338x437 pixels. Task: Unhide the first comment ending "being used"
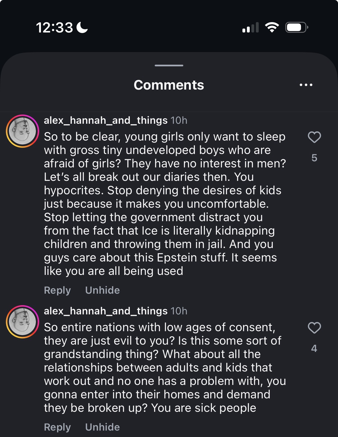tap(102, 290)
